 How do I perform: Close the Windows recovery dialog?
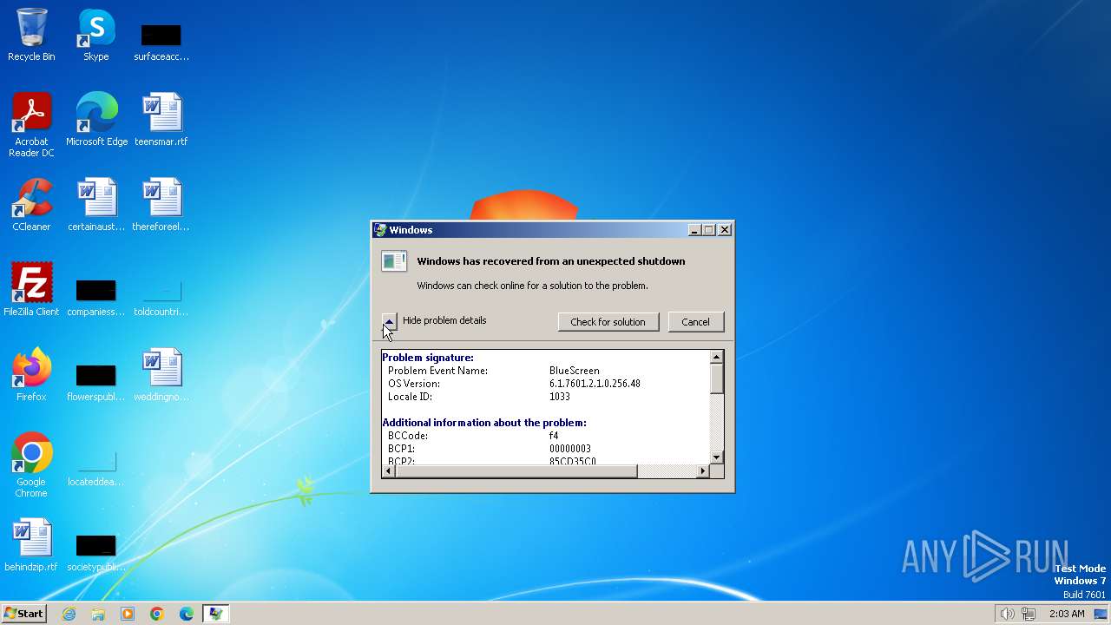tap(725, 230)
